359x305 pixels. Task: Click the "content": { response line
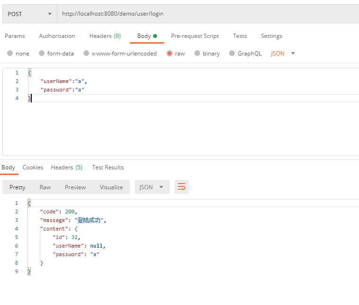tap(59, 229)
